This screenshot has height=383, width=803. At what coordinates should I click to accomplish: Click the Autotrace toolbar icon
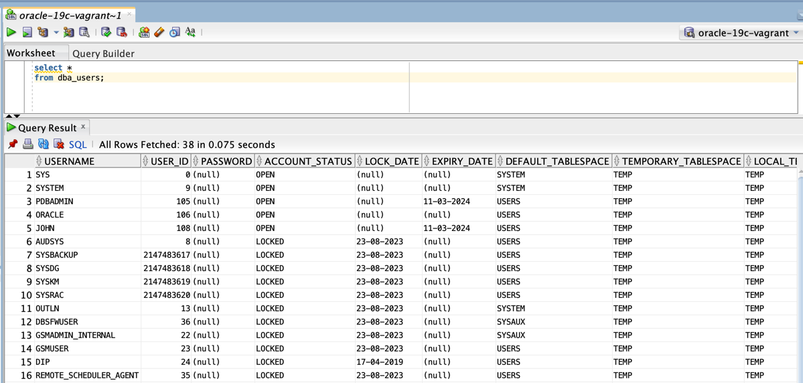(x=68, y=32)
